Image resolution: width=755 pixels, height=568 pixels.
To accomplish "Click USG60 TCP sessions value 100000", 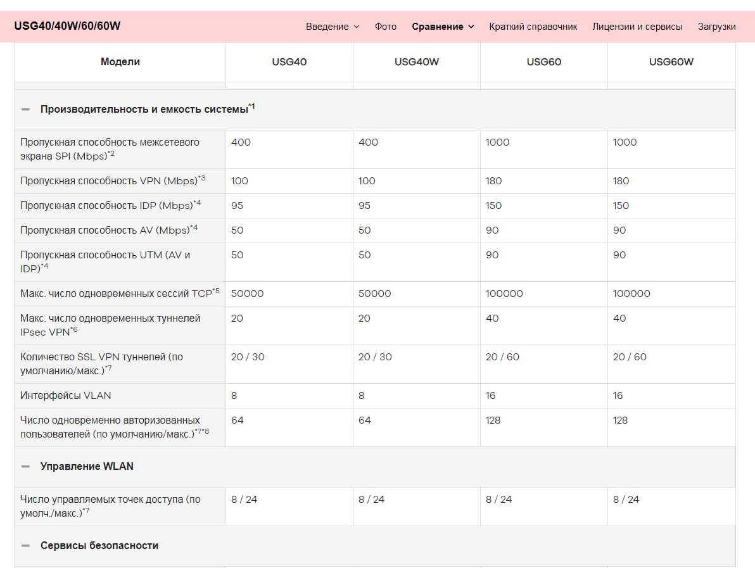I will pos(504,293).
